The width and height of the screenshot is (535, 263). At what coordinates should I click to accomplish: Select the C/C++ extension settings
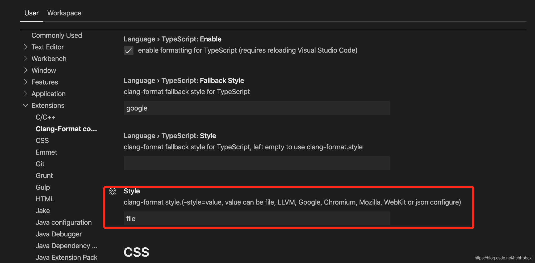pos(45,117)
